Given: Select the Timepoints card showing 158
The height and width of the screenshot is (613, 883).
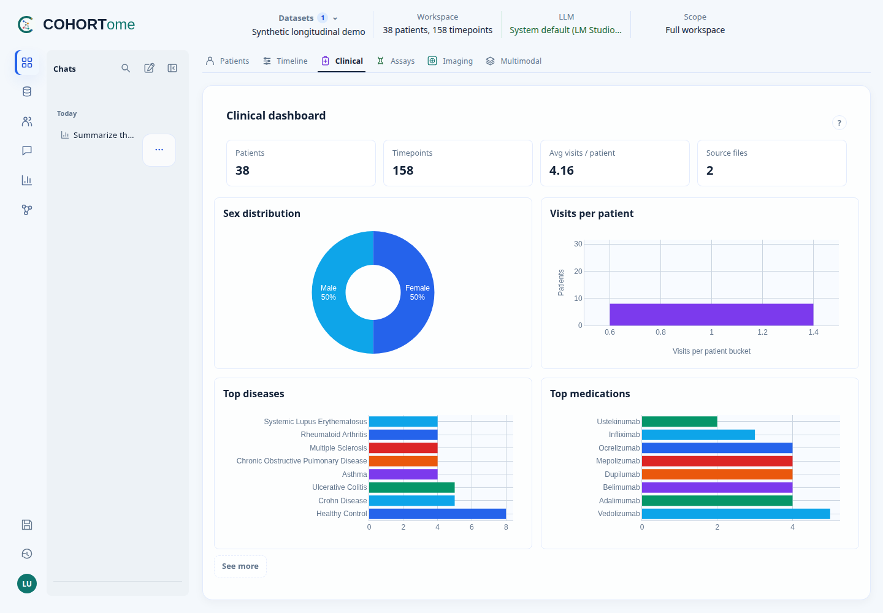Looking at the screenshot, I should 458,163.
